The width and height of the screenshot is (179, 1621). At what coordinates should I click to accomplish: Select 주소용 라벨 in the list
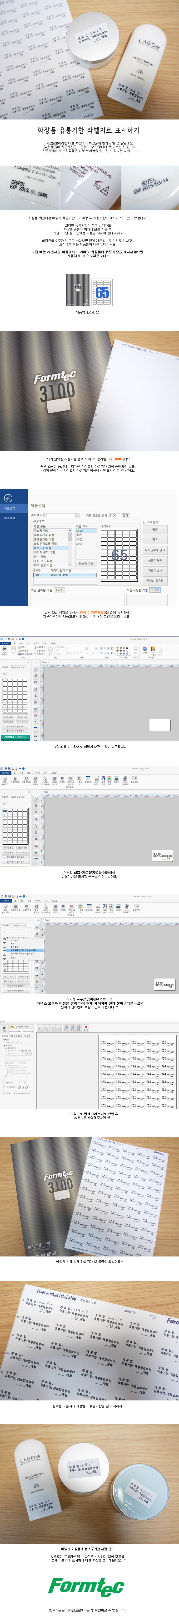coord(51,531)
